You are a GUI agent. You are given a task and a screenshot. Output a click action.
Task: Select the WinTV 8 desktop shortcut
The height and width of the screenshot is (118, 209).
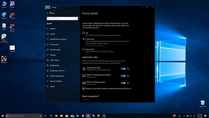(12, 15)
